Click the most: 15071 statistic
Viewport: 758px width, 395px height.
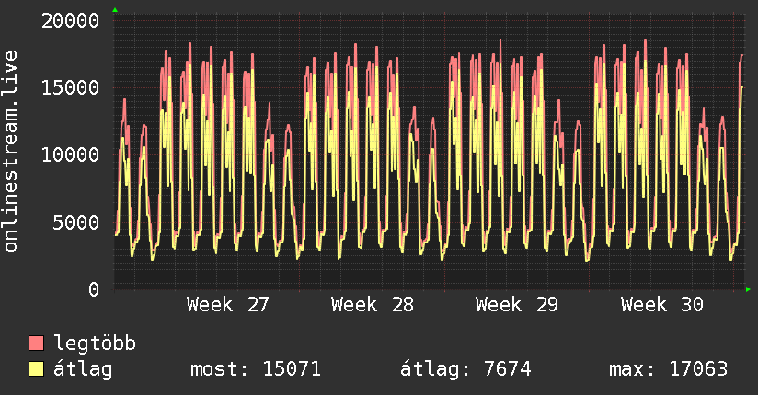coord(256,369)
